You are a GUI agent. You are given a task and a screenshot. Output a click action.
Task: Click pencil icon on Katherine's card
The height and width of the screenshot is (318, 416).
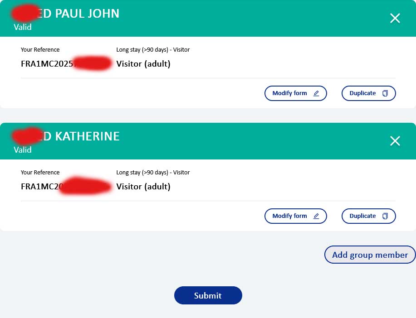(x=316, y=216)
